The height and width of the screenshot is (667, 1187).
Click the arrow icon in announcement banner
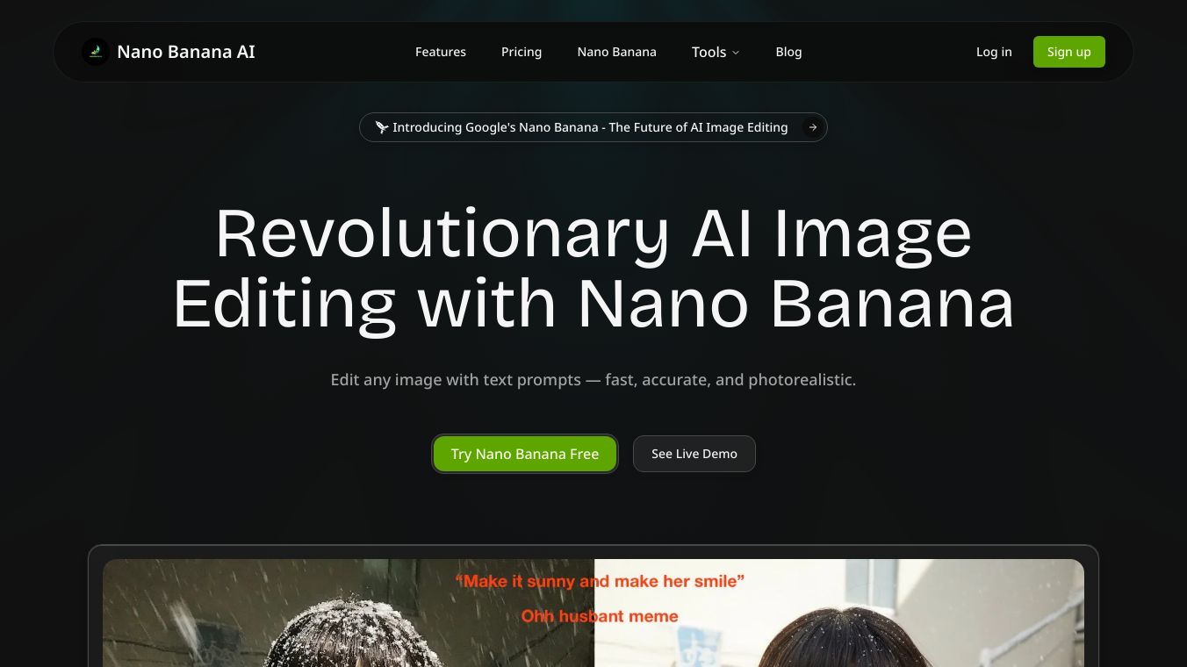click(813, 127)
